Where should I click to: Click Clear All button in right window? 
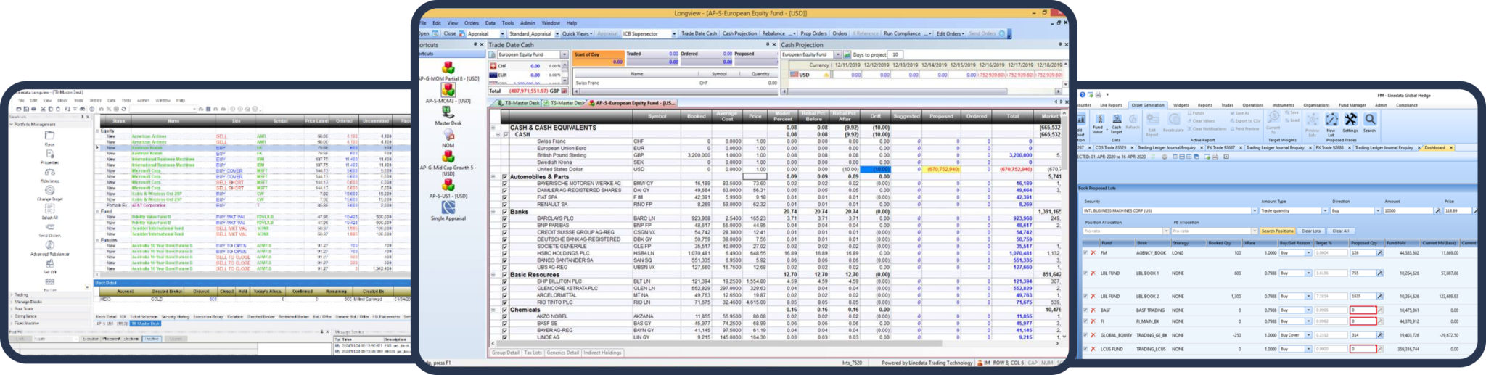(x=1340, y=231)
